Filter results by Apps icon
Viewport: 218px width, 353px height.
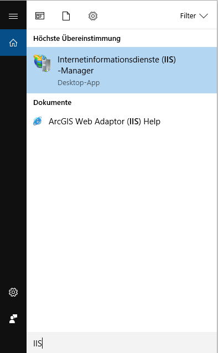tap(40, 16)
